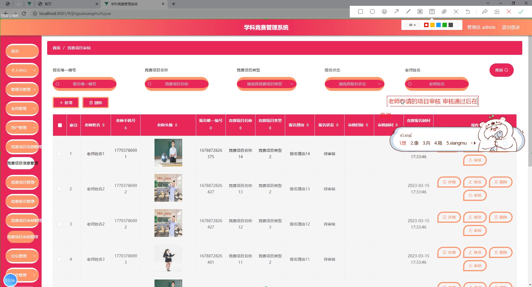The height and width of the screenshot is (287, 532).
Task: Expand 论坛管理 sidebar menu
Action: (22, 256)
